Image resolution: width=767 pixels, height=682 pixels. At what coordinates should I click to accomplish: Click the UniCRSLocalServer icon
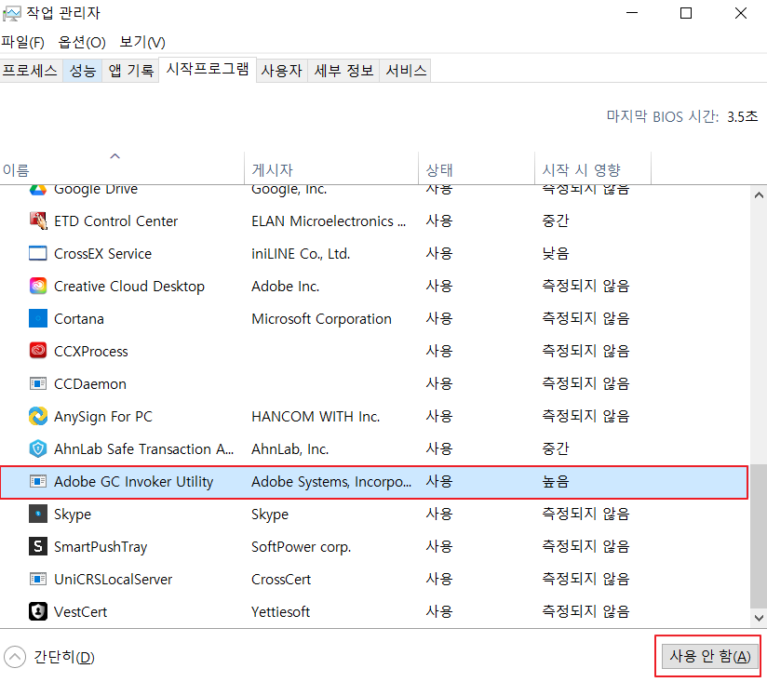pos(38,579)
